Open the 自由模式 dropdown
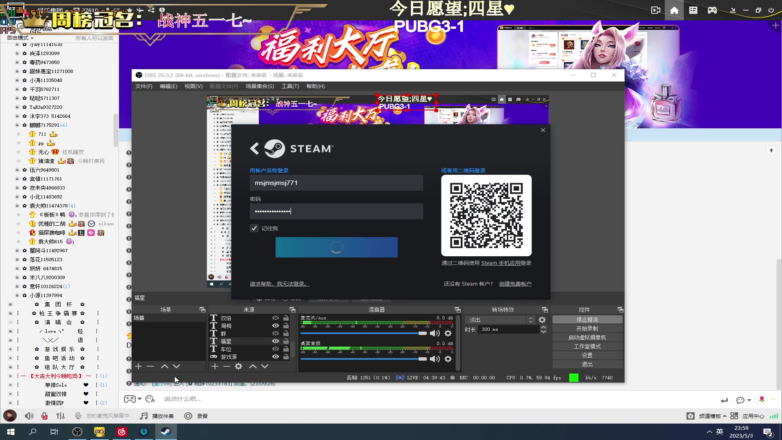782x440 pixels. coord(20,38)
